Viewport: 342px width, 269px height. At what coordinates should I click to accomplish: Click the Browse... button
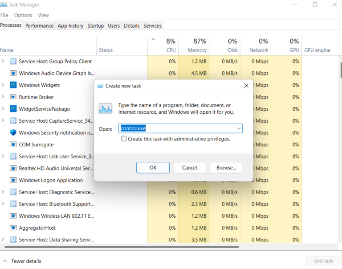[226, 168]
